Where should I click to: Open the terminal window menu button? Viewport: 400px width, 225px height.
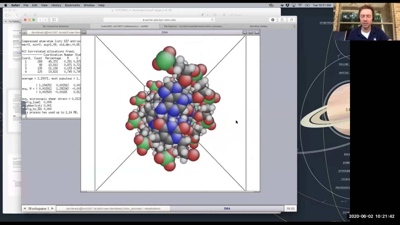click(x=24, y=32)
